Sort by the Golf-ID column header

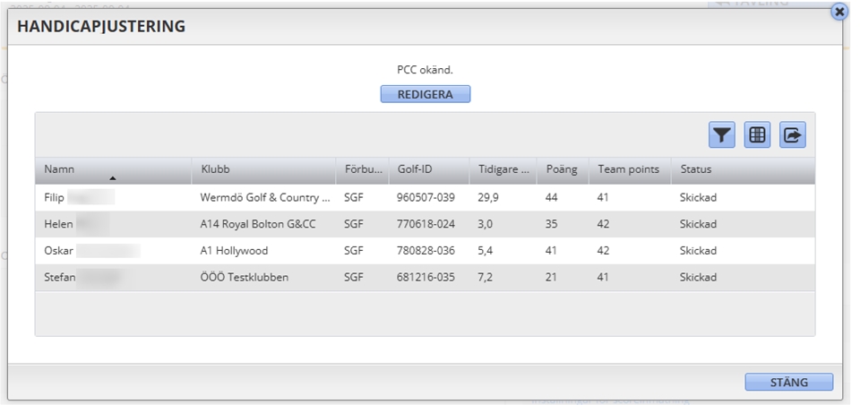click(x=416, y=169)
